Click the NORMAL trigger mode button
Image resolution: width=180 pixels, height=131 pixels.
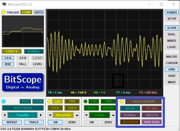(x=34, y=51)
